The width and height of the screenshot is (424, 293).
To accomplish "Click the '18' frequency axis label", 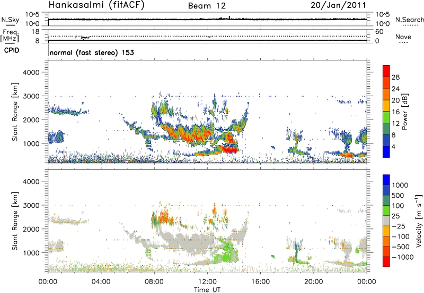I will point(36,32).
